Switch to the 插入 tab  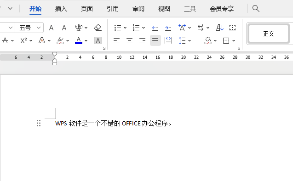click(x=61, y=9)
